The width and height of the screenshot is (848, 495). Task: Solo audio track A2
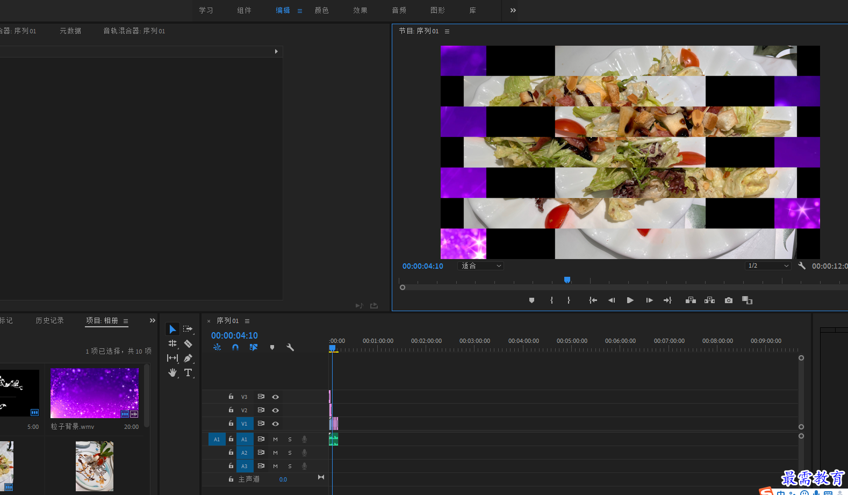[x=290, y=453]
